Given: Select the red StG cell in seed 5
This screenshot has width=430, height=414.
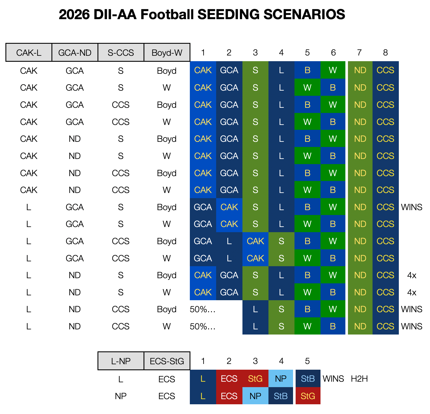Looking at the screenshot, I should 308,396.
